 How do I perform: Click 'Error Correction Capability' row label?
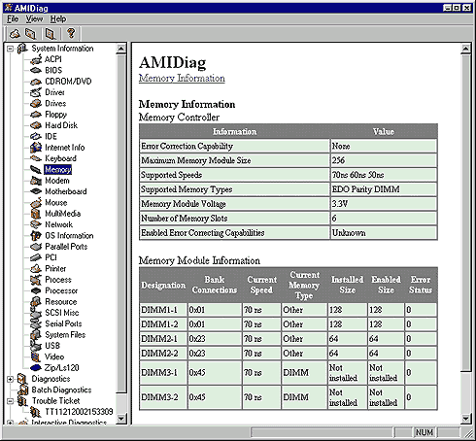click(x=187, y=147)
